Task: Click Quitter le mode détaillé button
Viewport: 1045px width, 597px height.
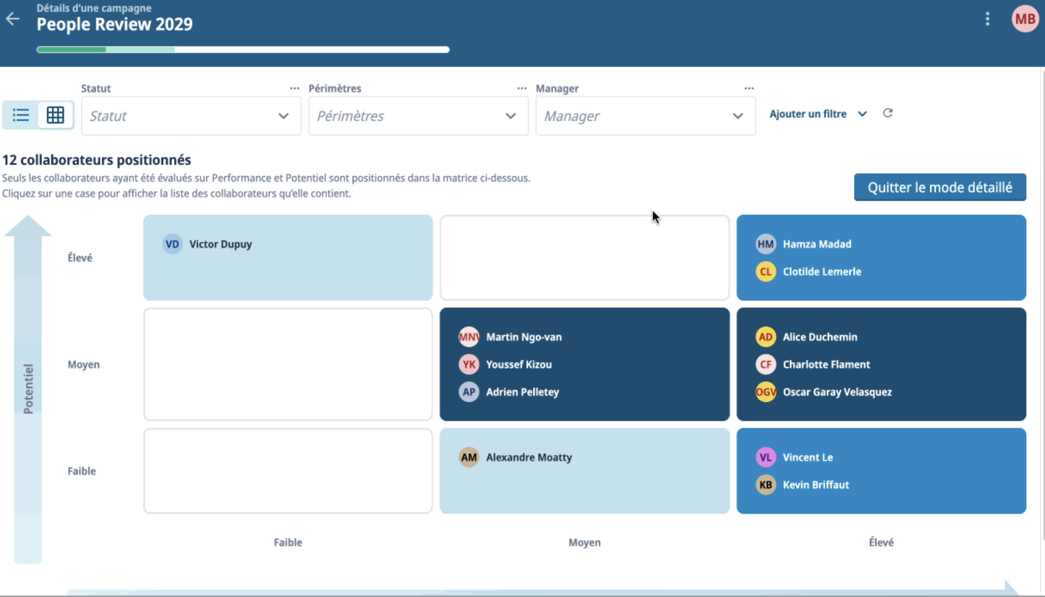Action: [940, 188]
